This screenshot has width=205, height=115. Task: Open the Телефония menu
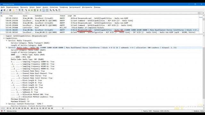tap(63, 7)
